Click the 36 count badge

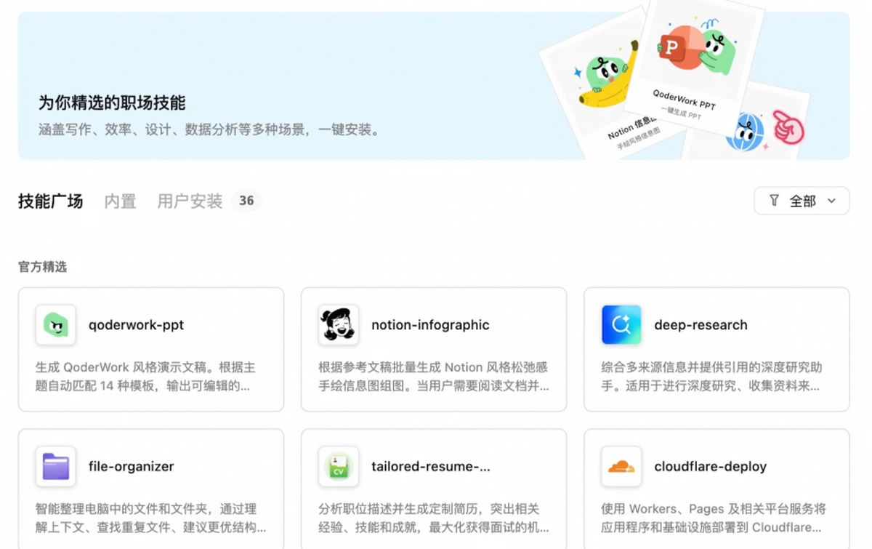click(x=246, y=201)
